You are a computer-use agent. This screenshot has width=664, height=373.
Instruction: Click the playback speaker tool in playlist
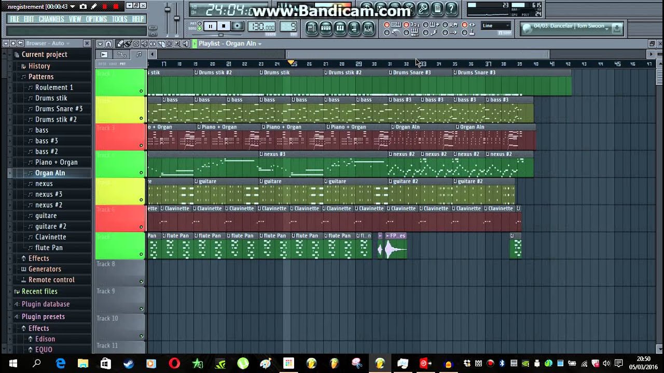click(186, 44)
